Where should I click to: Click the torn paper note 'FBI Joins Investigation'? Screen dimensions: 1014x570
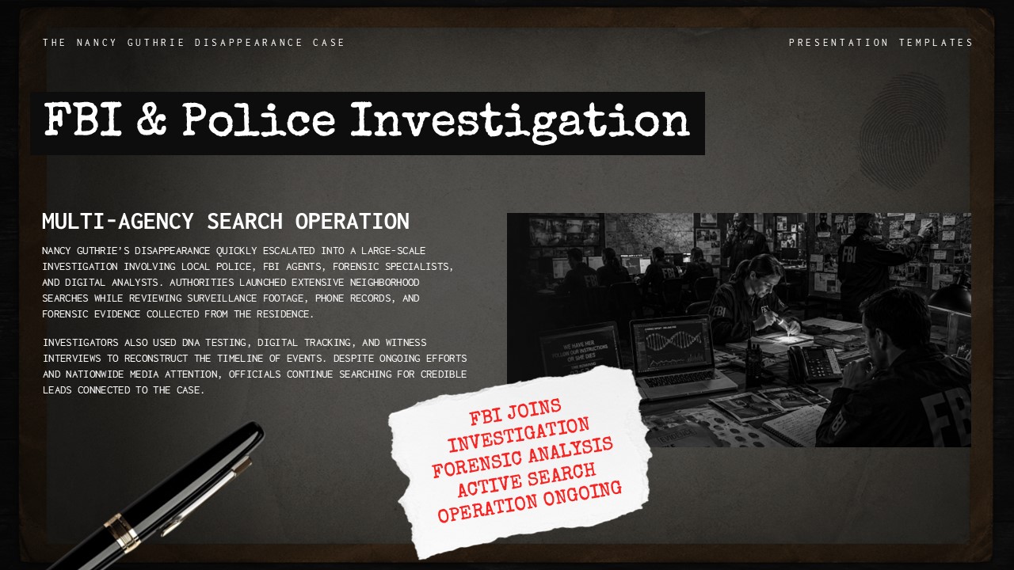[523, 461]
